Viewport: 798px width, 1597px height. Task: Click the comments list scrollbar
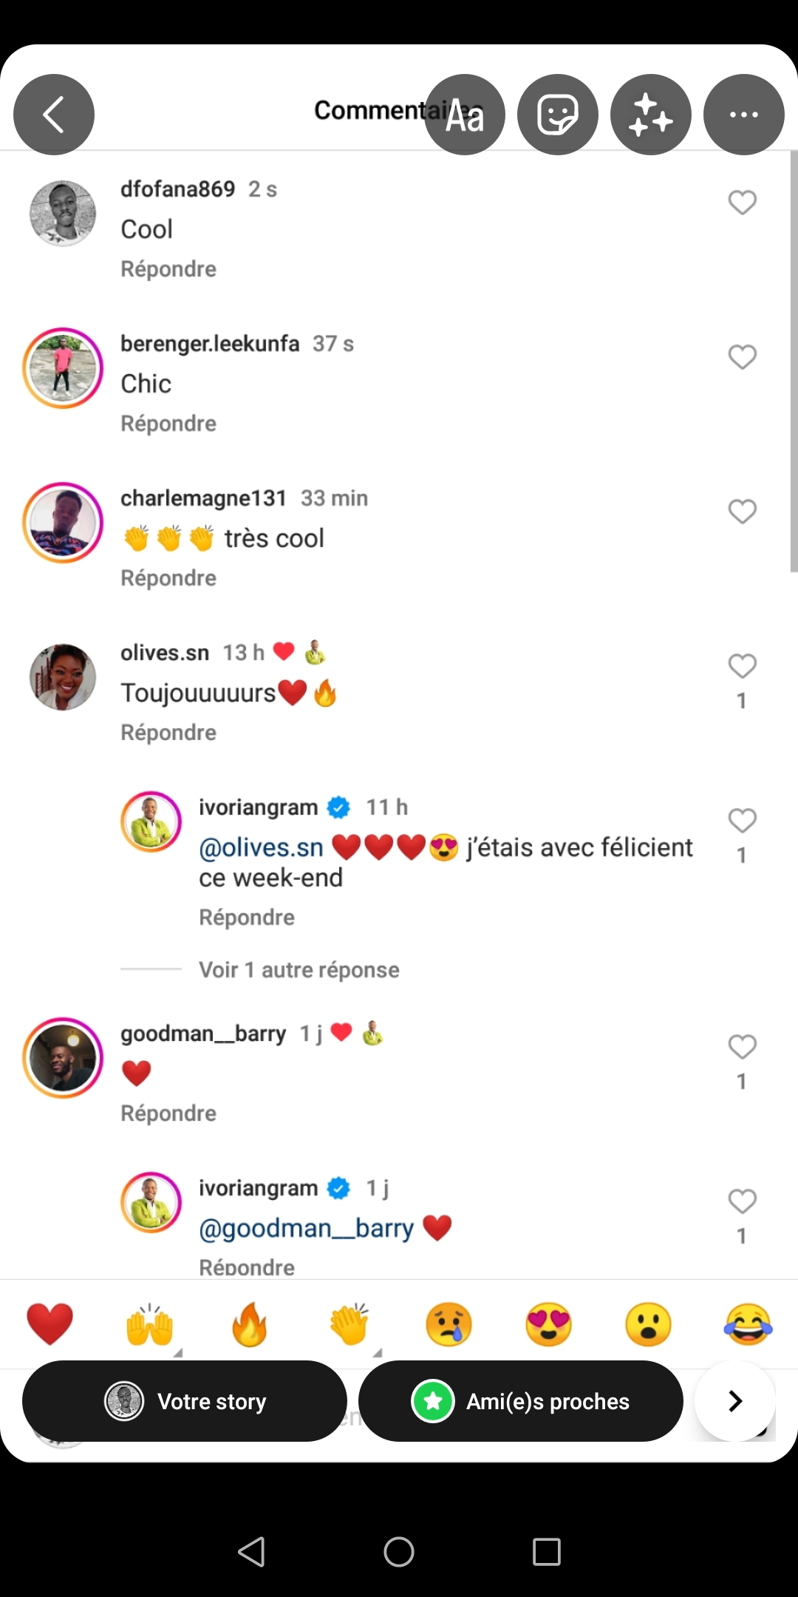pyautogui.click(x=794, y=362)
